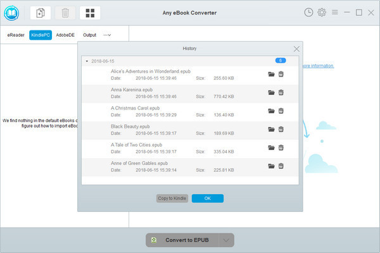Click date 2018-06-15 15:39:29
The width and height of the screenshot is (380, 253).
pos(156,115)
